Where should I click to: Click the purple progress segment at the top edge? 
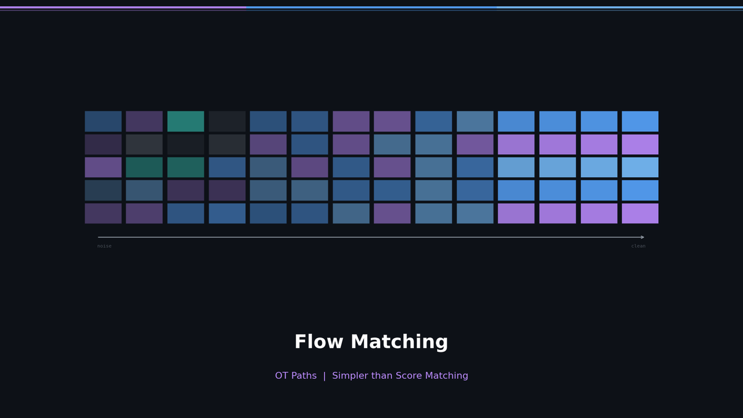[124, 5]
